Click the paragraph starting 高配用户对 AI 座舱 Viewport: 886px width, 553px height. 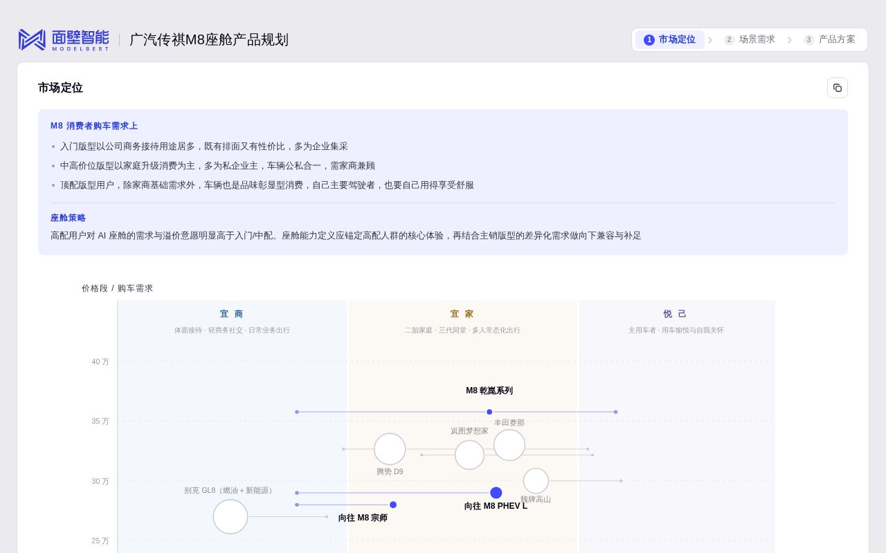pyautogui.click(x=346, y=236)
